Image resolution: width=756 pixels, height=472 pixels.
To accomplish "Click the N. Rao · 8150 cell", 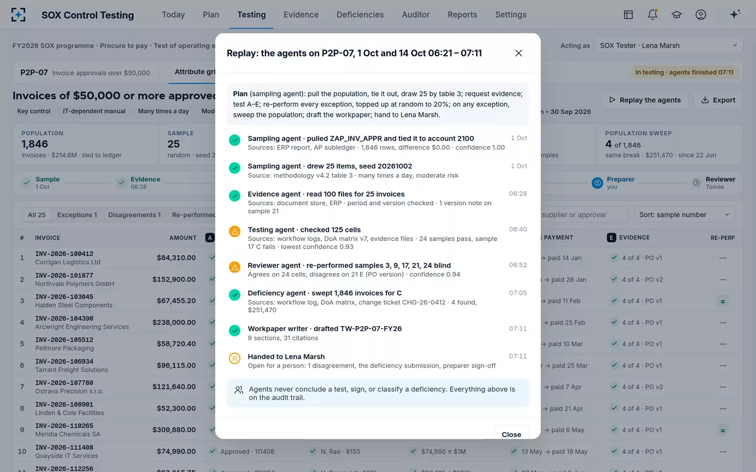I will click(x=340, y=452).
